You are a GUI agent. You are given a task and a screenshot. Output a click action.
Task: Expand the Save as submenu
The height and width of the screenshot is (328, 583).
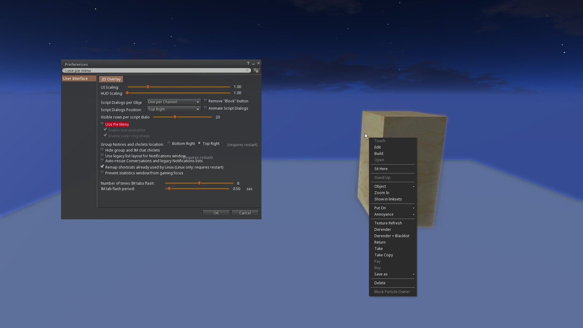point(393,274)
